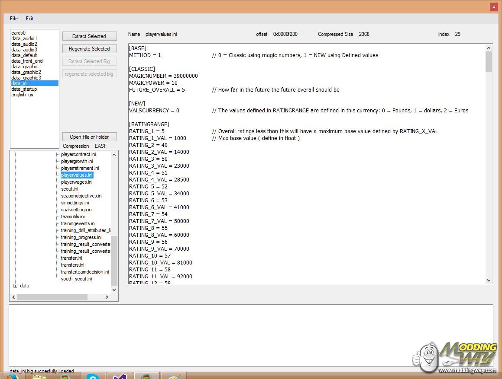Open the File menu
Viewport: 502px width, 379px height.
coord(14,19)
